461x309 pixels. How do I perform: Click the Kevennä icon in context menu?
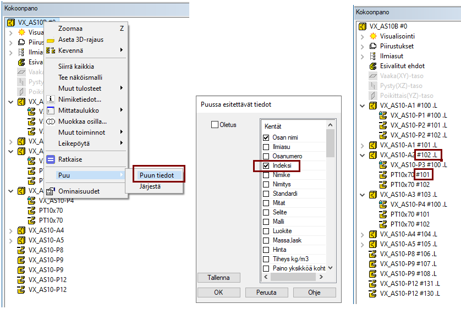pos(51,51)
